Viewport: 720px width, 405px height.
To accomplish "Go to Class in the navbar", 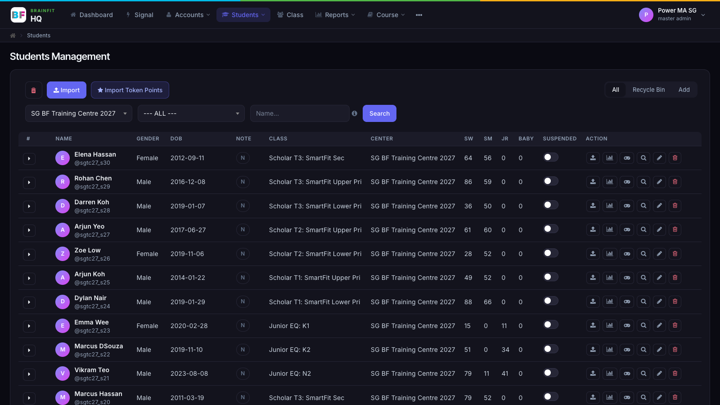I will (290, 15).
